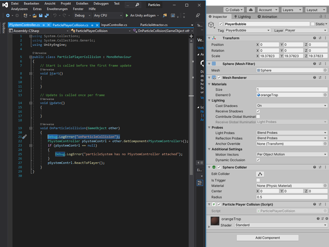Screen dimensions: 329x247
Task: Switch to ParticleAttractor.cs tab
Action: coord(154,25)
